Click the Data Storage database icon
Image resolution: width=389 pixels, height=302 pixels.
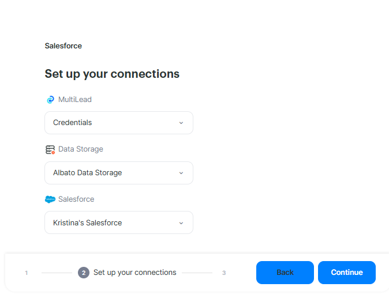[x=50, y=149]
